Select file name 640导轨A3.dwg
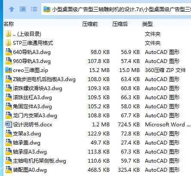The image size is (191, 176). (x=32, y=52)
